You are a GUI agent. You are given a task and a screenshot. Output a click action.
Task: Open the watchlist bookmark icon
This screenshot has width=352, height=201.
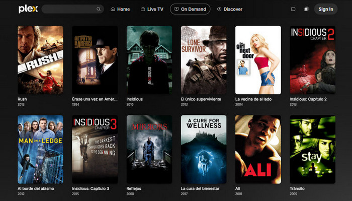[306, 9]
